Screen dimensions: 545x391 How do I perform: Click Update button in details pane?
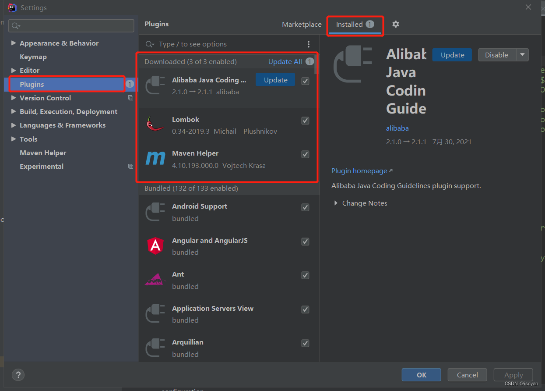click(452, 55)
